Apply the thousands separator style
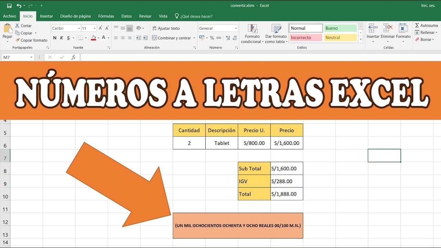The height and width of the screenshot is (248, 441). (219, 38)
